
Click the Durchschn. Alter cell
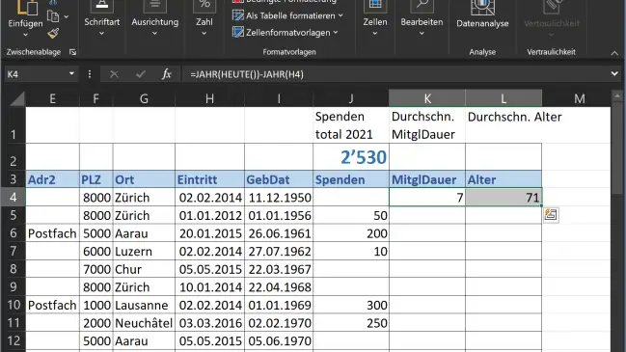coord(504,125)
